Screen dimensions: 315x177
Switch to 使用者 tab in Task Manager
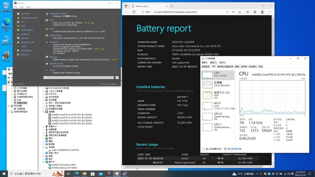(244, 66)
